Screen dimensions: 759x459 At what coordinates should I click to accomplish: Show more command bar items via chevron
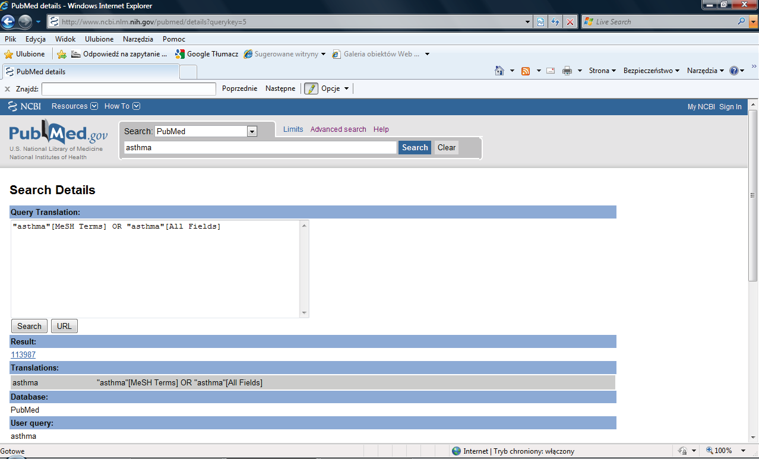[x=754, y=67]
